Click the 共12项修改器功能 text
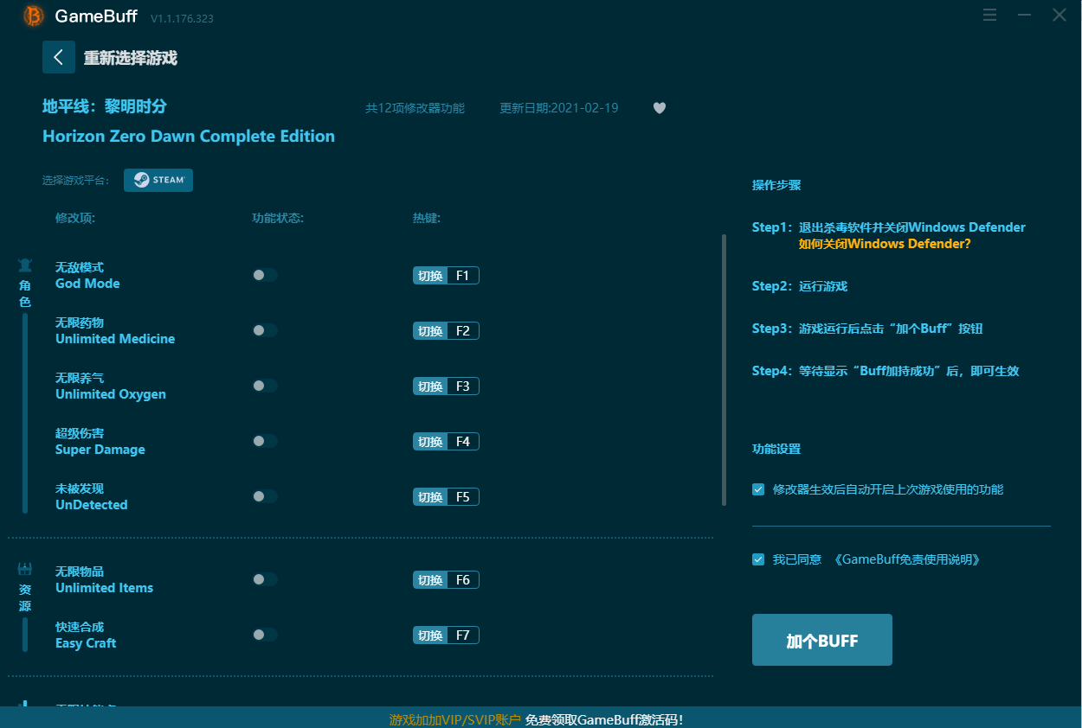 pyautogui.click(x=415, y=108)
